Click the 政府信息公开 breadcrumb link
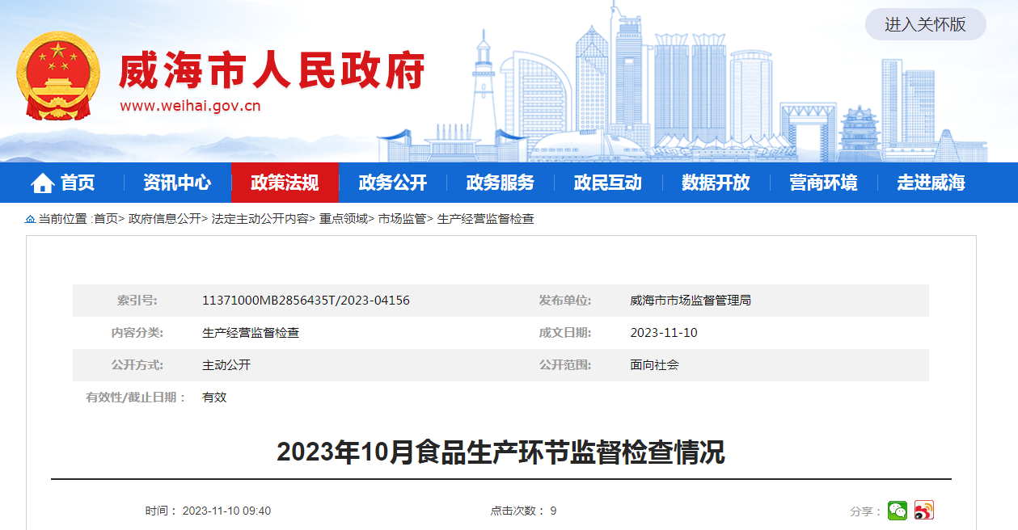This screenshot has width=1018, height=530. 165,219
